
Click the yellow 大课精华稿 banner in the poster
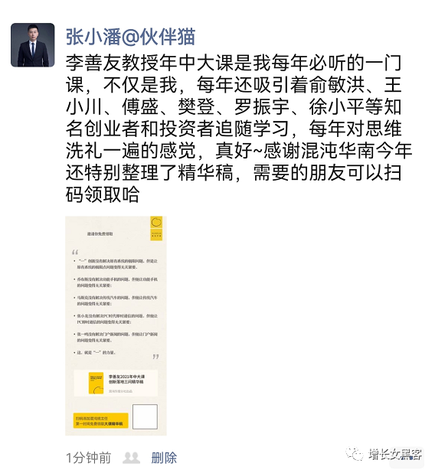tap(101, 420)
